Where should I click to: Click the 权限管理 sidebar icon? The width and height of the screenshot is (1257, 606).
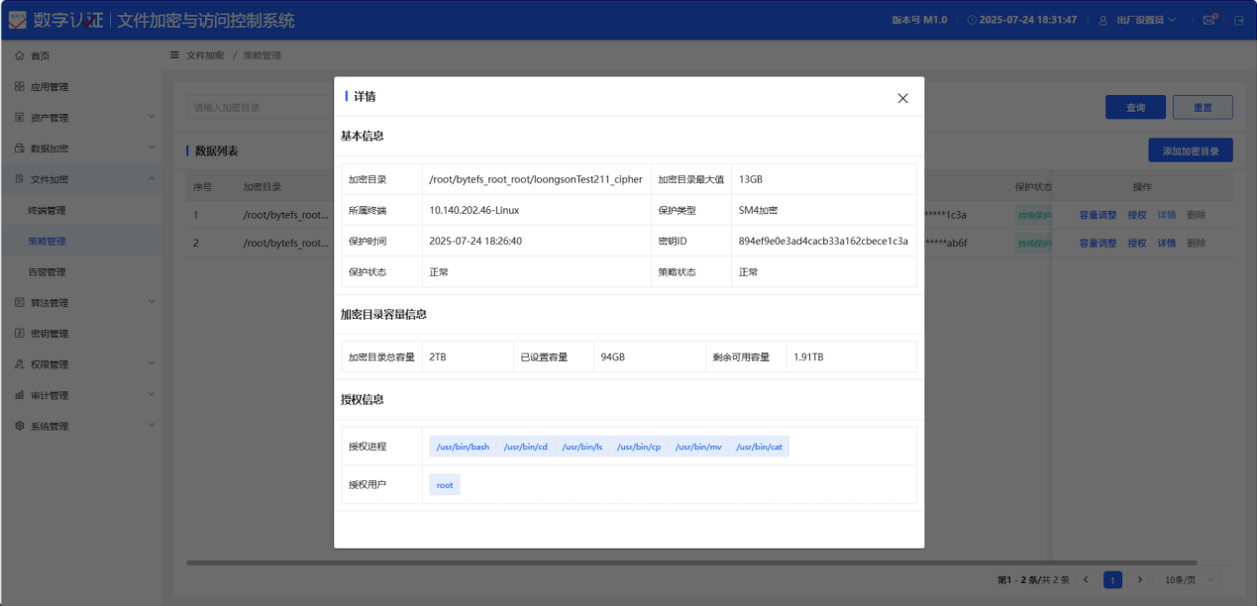[x=20, y=364]
